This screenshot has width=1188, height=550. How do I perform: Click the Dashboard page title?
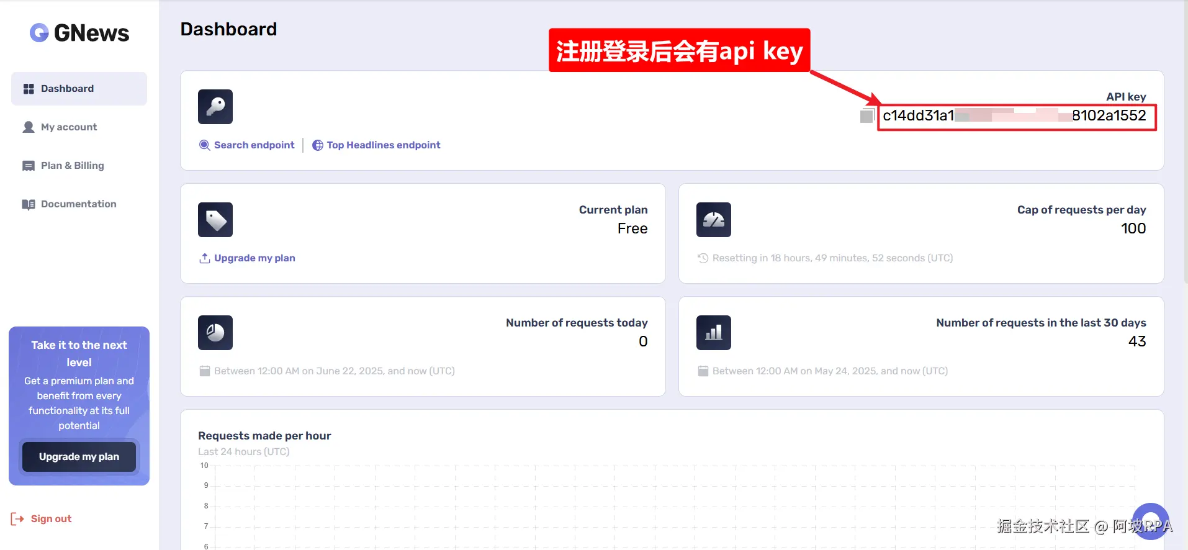click(228, 29)
